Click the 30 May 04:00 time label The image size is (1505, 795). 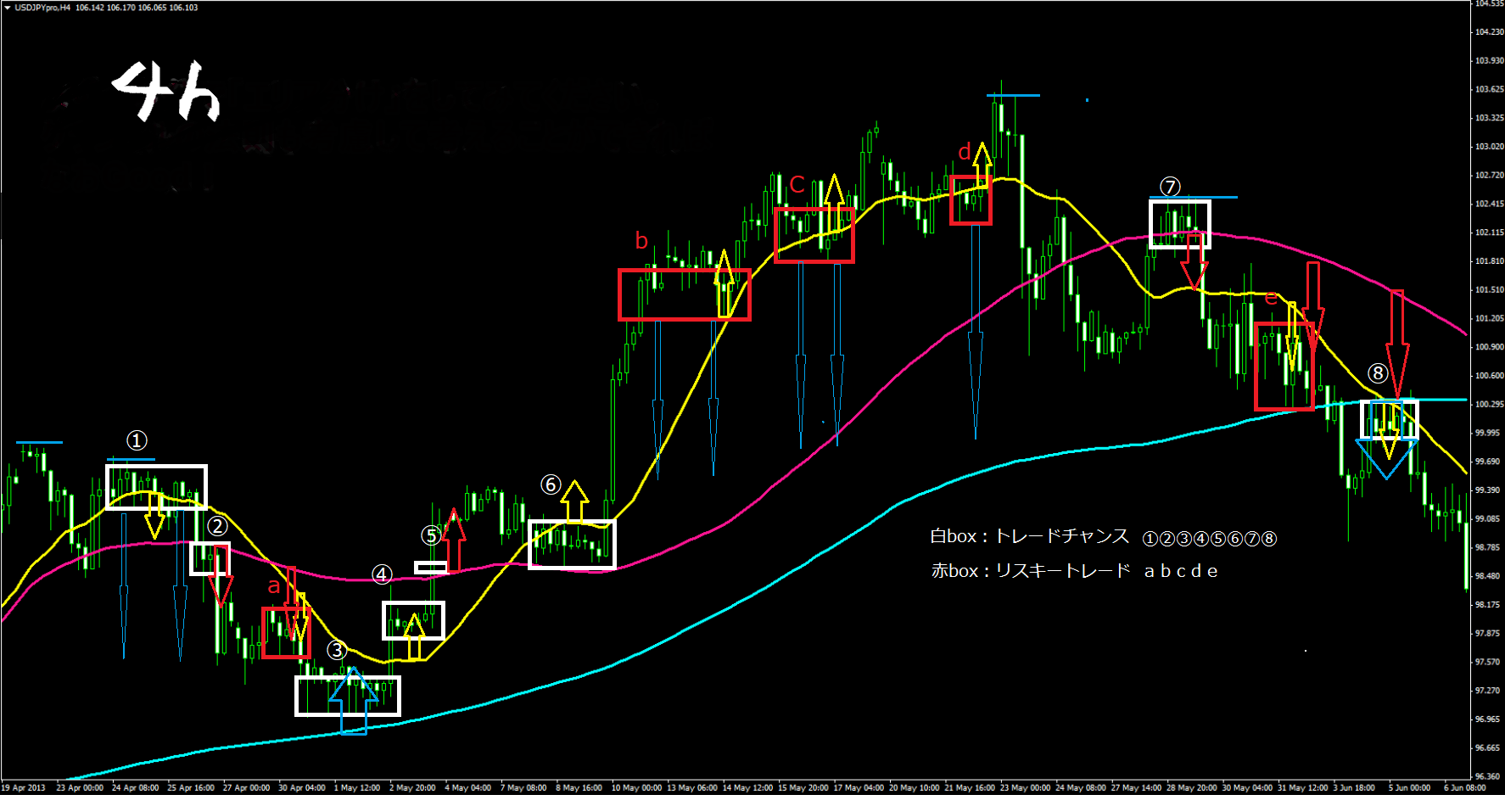(1247, 788)
